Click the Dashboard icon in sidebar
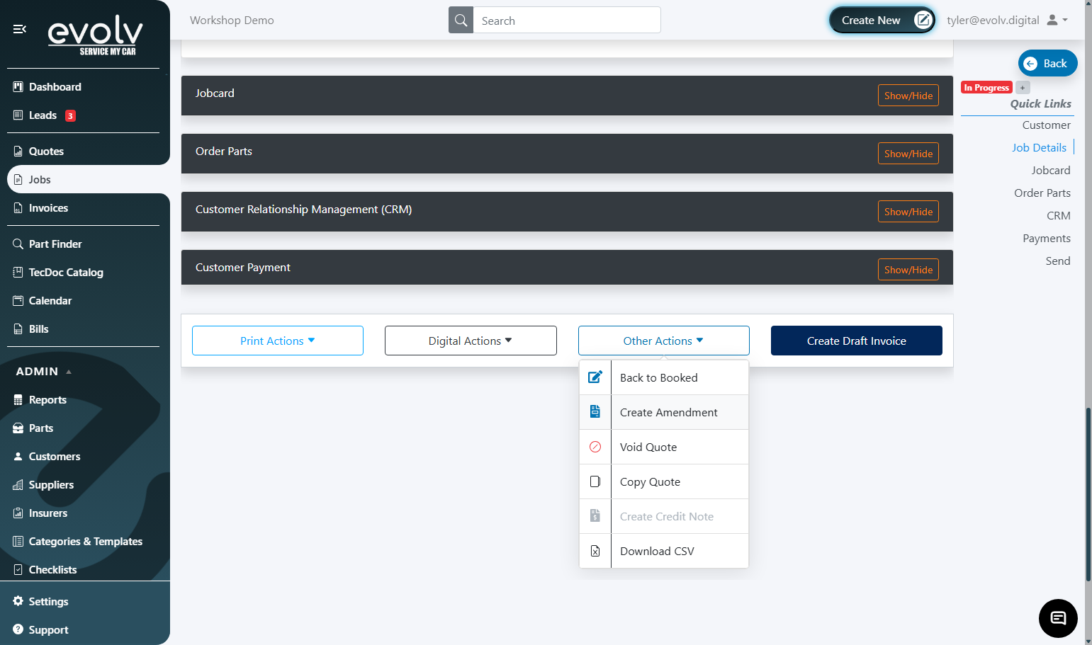Screen dimensions: 1092x645 point(18,87)
